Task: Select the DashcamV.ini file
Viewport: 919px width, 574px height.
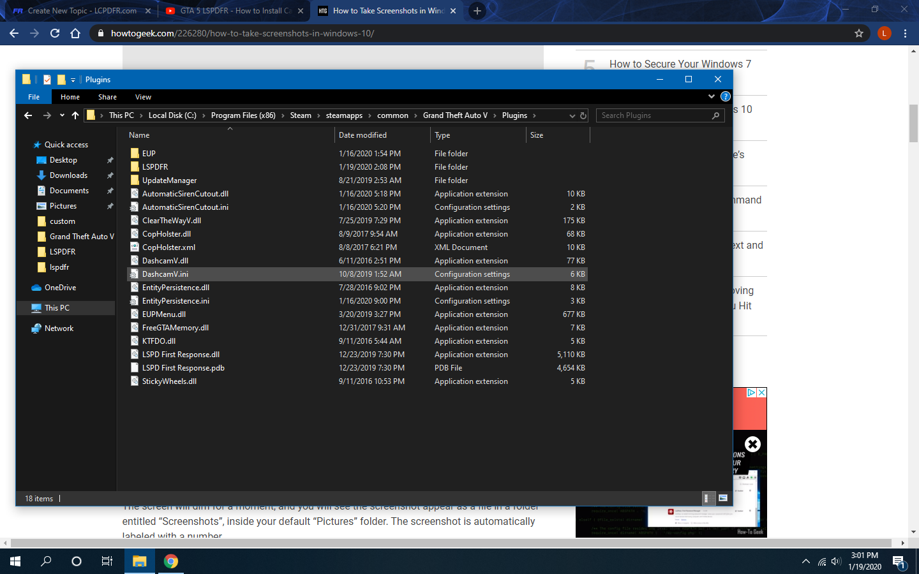Action: pyautogui.click(x=357, y=274)
